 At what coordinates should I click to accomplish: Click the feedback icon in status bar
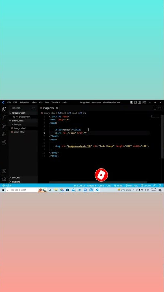(155, 185)
